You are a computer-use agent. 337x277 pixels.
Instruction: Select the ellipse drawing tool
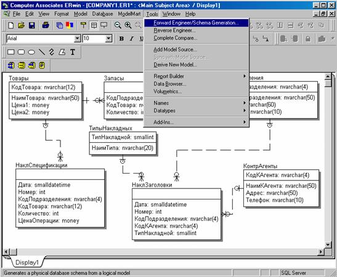31,52
